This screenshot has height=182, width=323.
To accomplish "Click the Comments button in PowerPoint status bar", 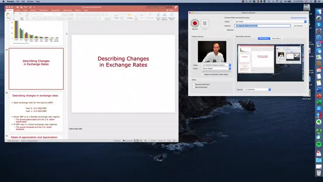I will point(128,141).
